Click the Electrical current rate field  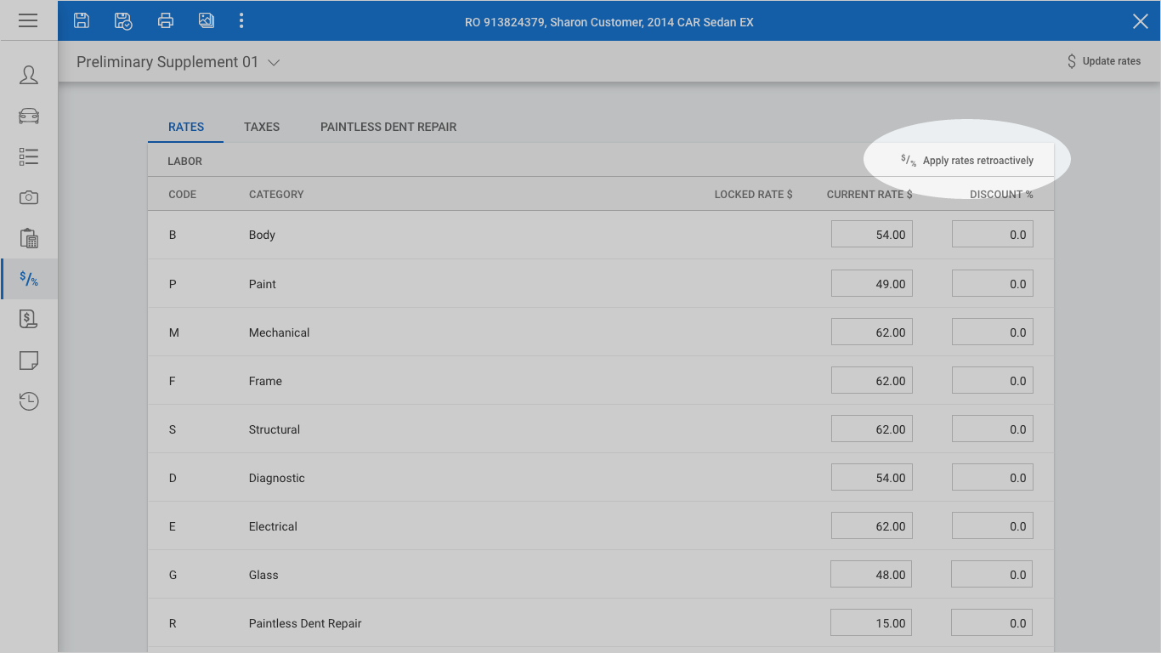pyautogui.click(x=872, y=525)
